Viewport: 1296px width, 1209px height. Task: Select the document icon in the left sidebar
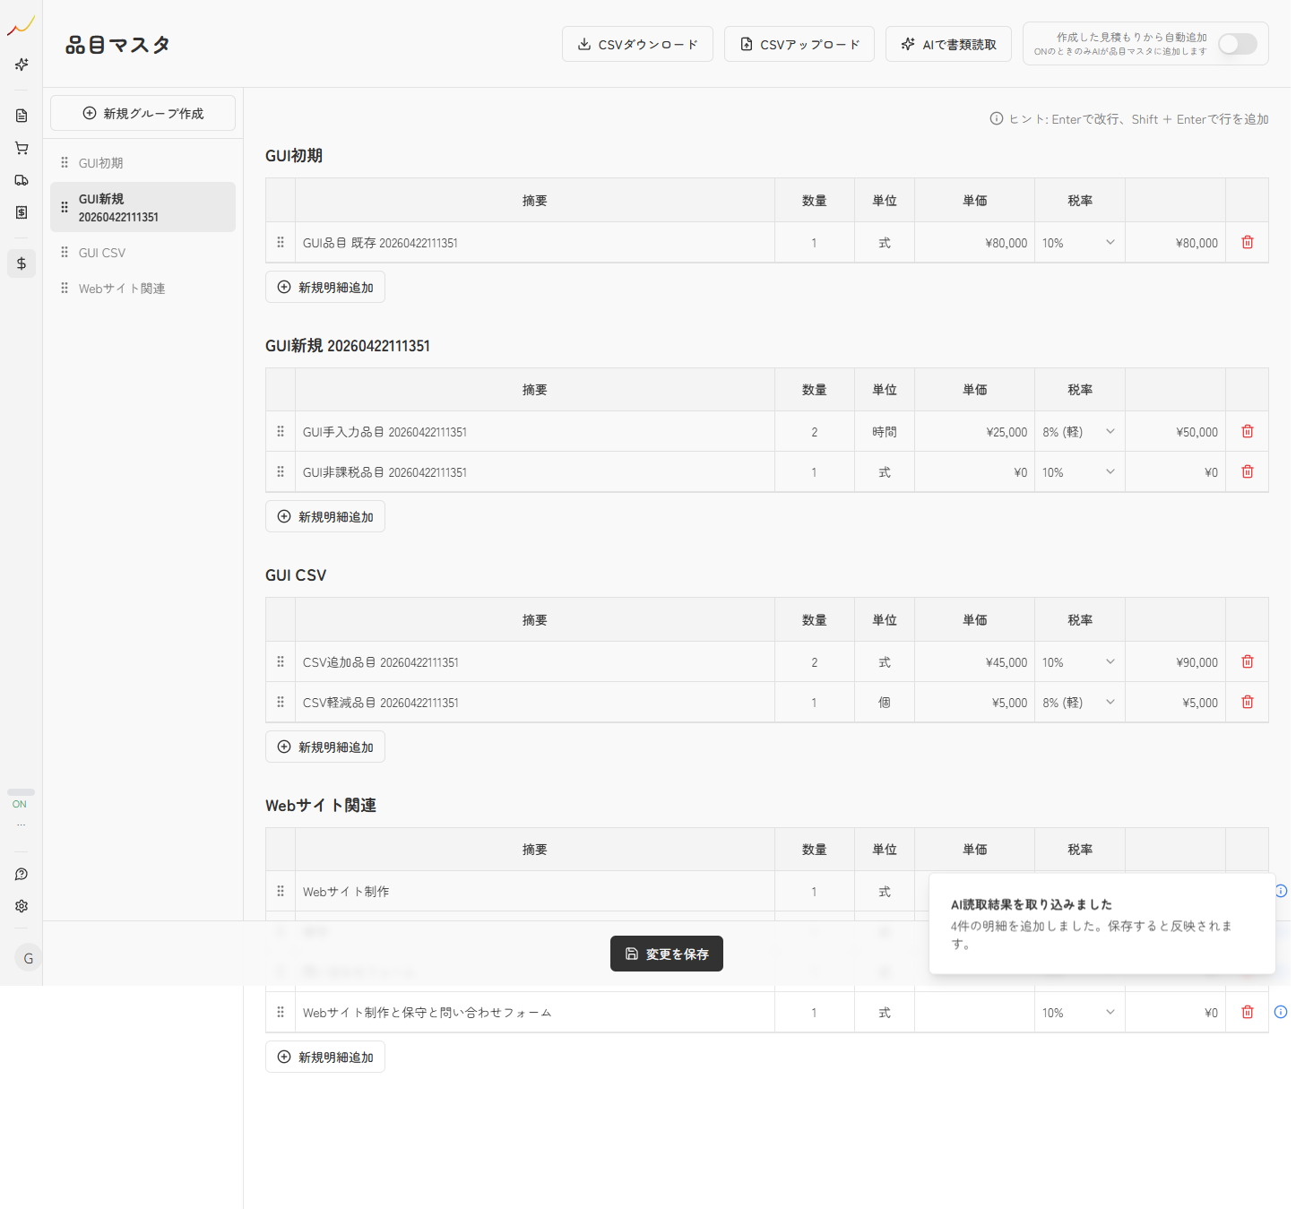coord(21,115)
